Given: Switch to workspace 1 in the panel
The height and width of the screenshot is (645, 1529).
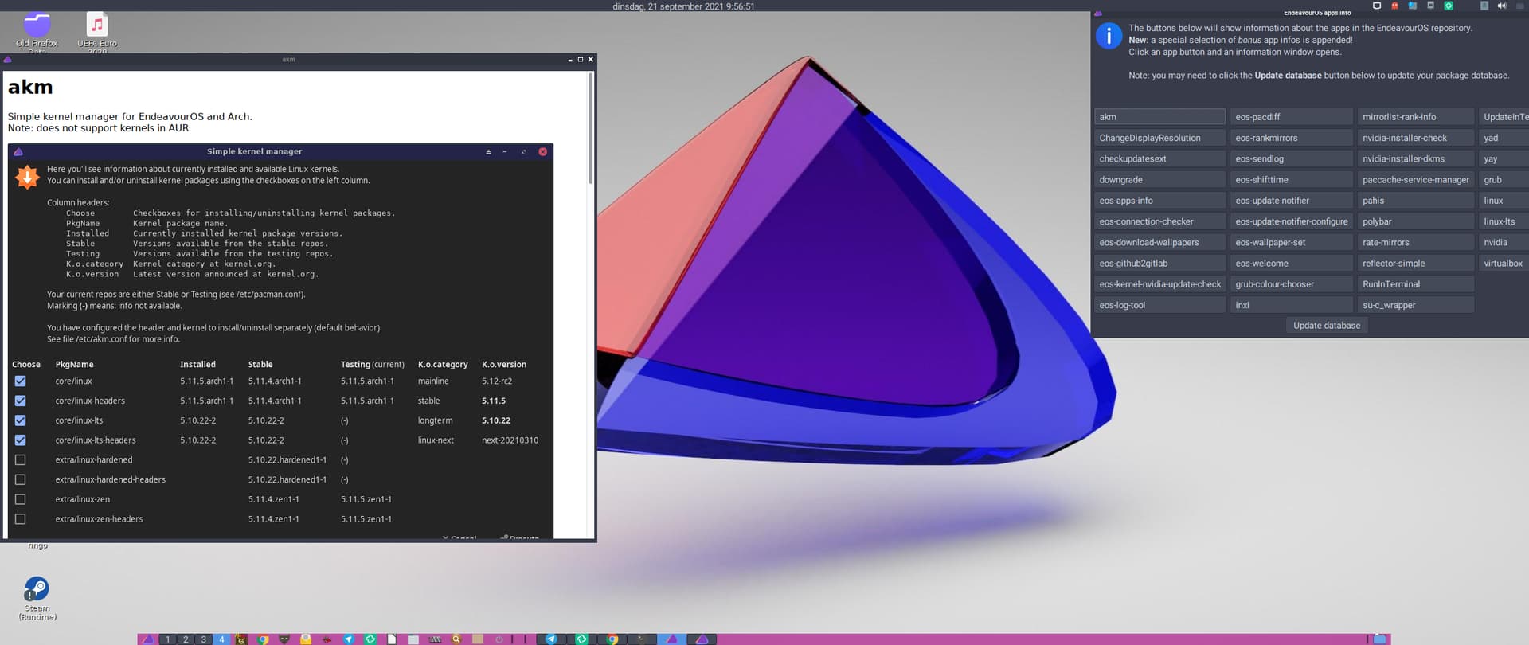Looking at the screenshot, I should coord(167,639).
